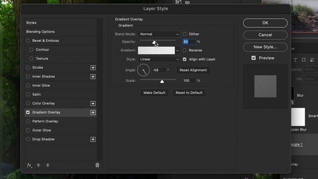Image resolution: width=318 pixels, height=179 pixels.
Task: Open the Style Linear dropdown
Action: point(159,59)
